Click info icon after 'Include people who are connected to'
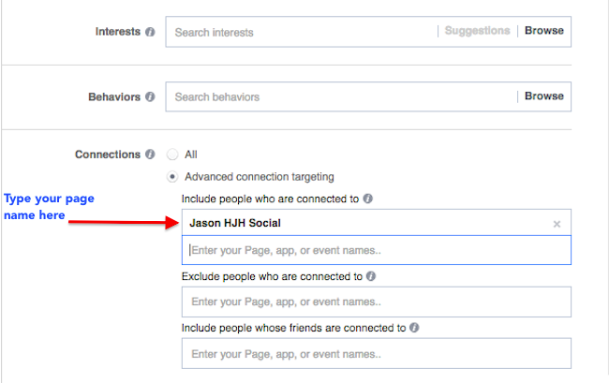The image size is (609, 383). pyautogui.click(x=368, y=199)
